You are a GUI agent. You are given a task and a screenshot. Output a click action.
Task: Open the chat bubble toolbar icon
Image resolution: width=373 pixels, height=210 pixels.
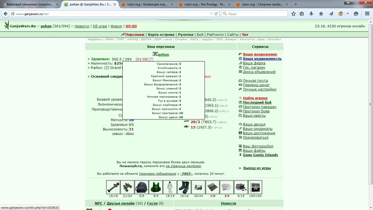pos(356,14)
